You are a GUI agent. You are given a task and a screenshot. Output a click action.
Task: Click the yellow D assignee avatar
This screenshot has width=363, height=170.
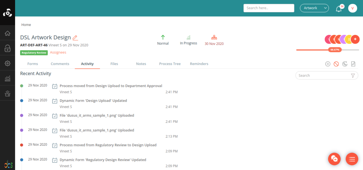[x=349, y=39]
